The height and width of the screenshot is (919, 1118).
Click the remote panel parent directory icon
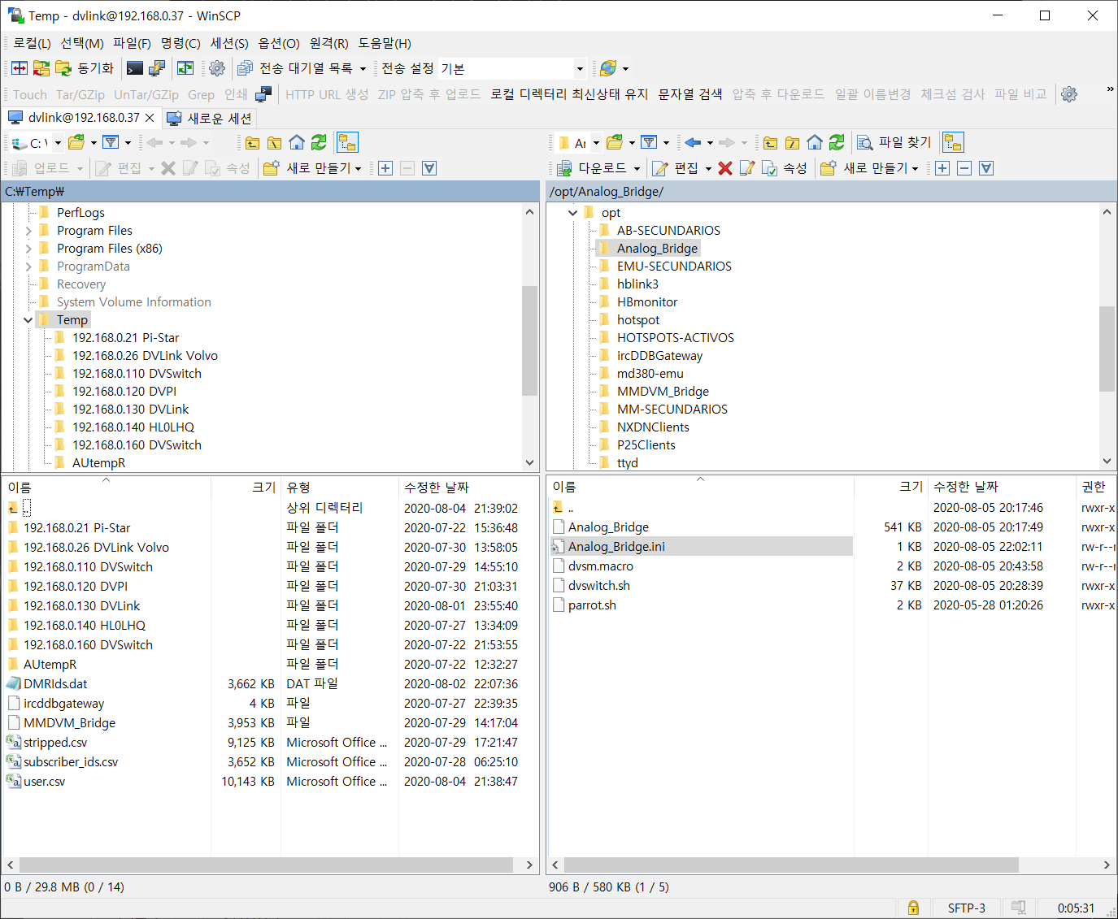coord(771,143)
